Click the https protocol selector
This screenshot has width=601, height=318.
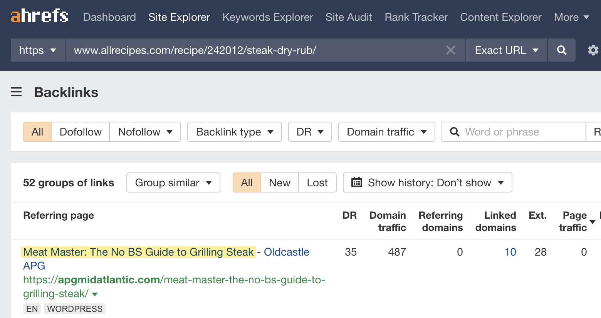pos(37,50)
